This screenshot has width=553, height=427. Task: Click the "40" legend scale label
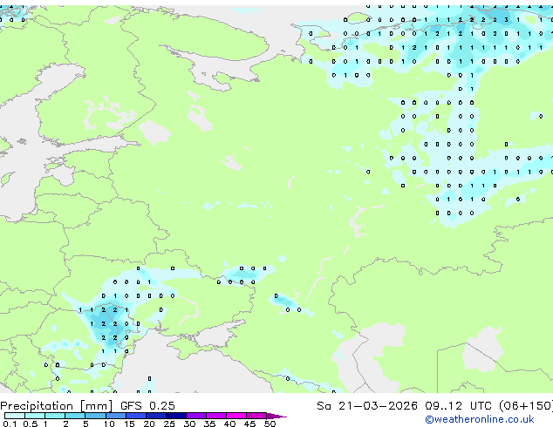point(229,424)
